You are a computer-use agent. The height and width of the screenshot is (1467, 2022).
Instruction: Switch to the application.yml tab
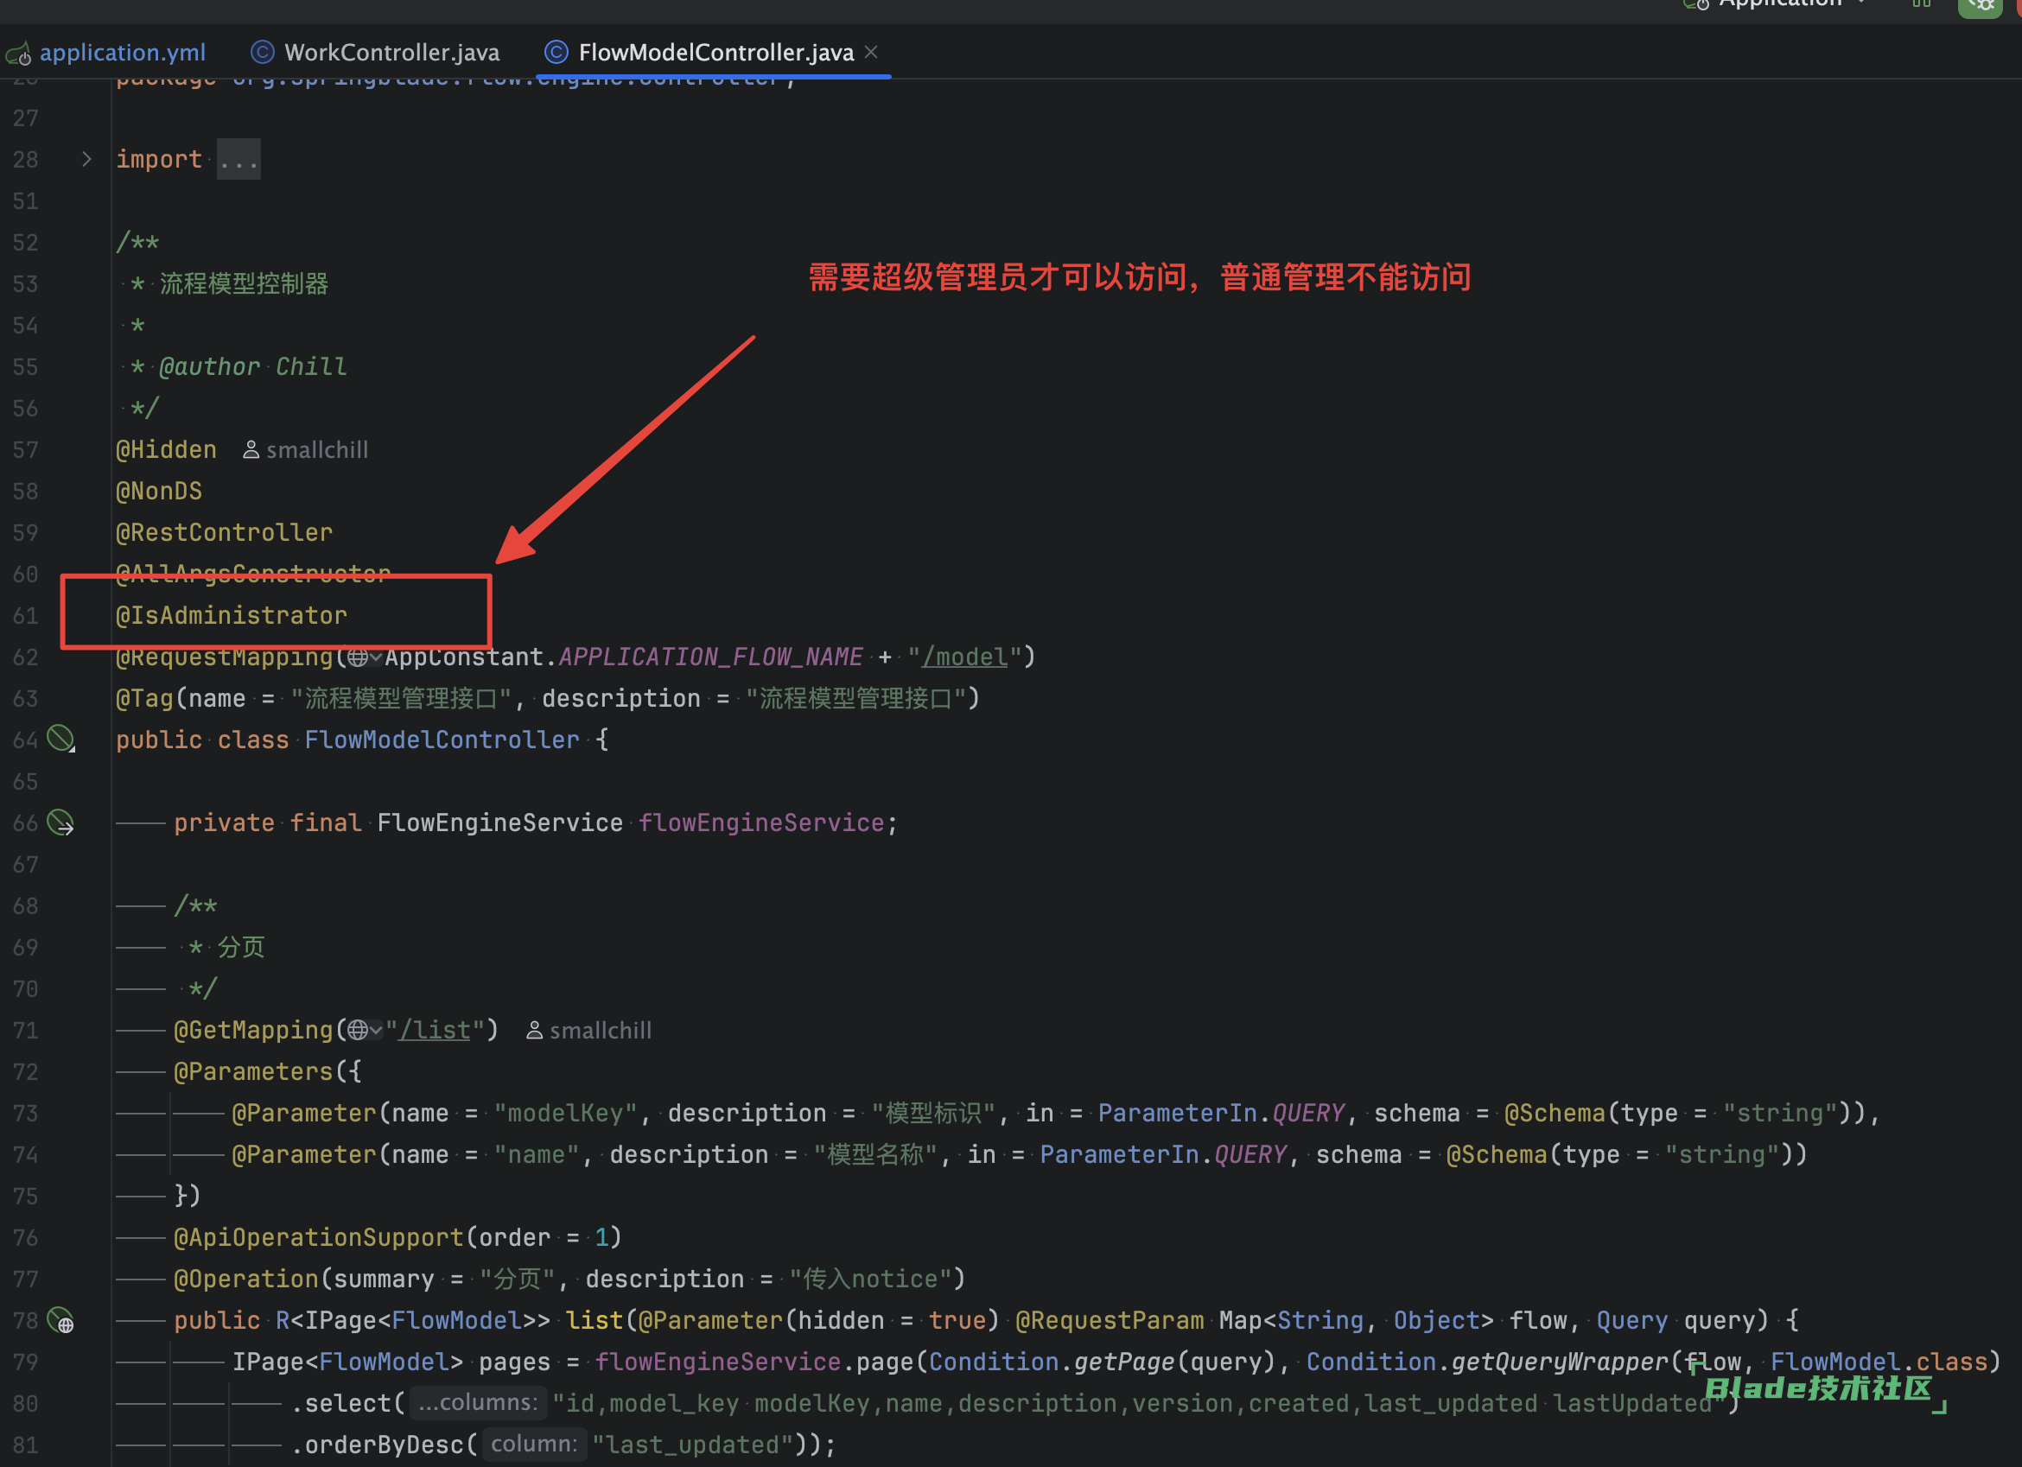(122, 53)
